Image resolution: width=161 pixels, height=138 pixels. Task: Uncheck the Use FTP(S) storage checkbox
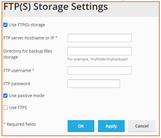[x=5, y=25]
